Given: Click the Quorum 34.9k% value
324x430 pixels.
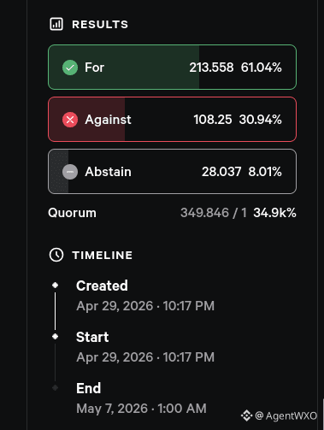Looking at the screenshot, I should click(x=274, y=213).
